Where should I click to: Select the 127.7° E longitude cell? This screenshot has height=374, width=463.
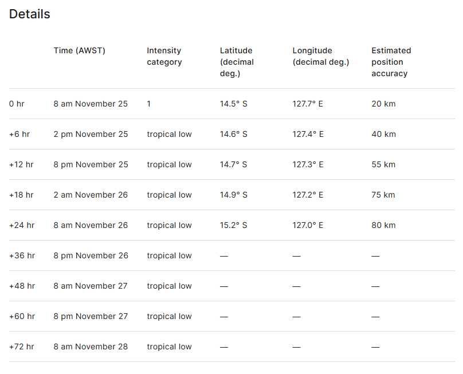308,104
